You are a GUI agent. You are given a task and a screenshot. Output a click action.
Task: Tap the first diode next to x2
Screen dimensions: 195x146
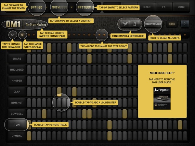coord(29,35)
